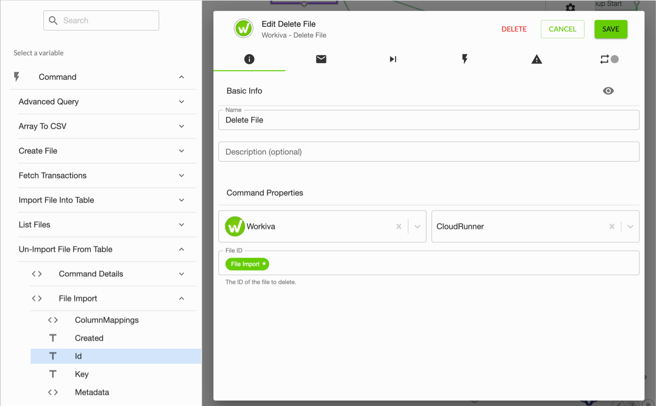Open the Basic Info tab icon

[249, 59]
